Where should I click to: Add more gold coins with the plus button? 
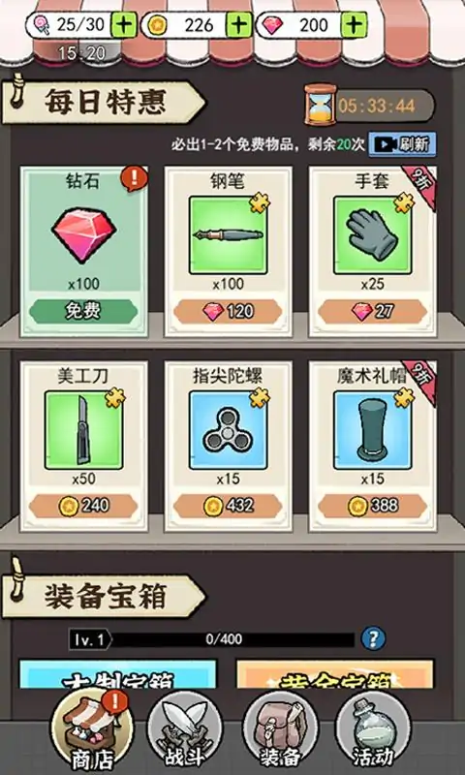238,25
